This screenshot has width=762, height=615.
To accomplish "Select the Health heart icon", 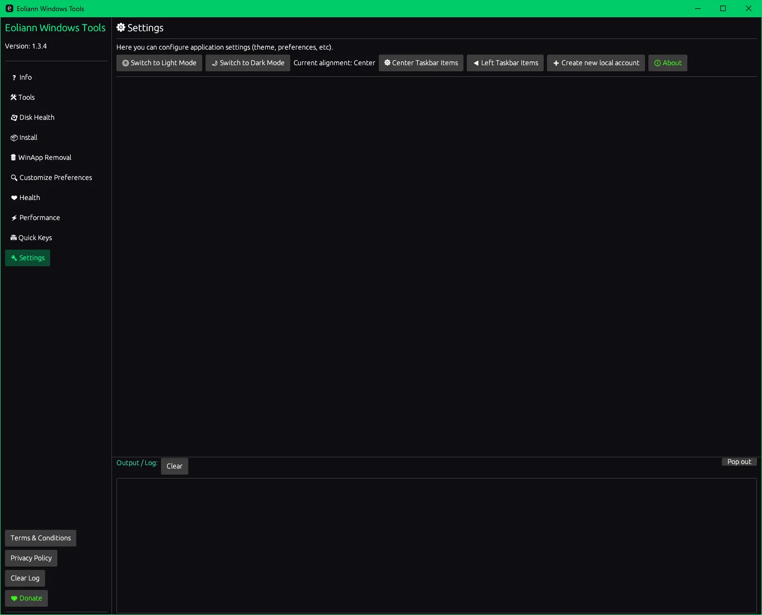I will (x=14, y=198).
